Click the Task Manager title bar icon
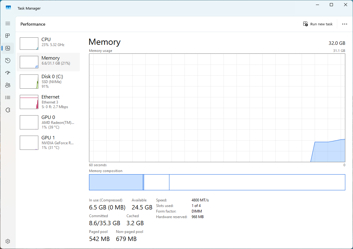The width and height of the screenshot is (353, 249). coord(8,8)
